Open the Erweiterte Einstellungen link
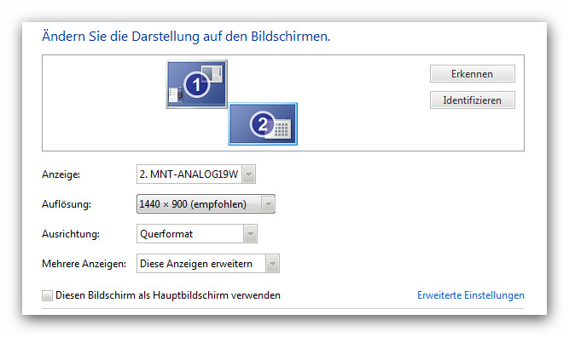Image resolution: width=569 pixels, height=337 pixels. pyautogui.click(x=471, y=295)
